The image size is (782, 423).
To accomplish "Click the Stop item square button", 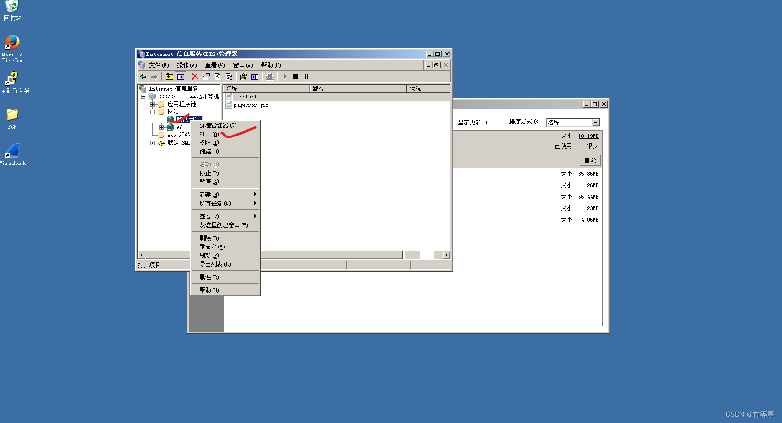I will point(295,77).
